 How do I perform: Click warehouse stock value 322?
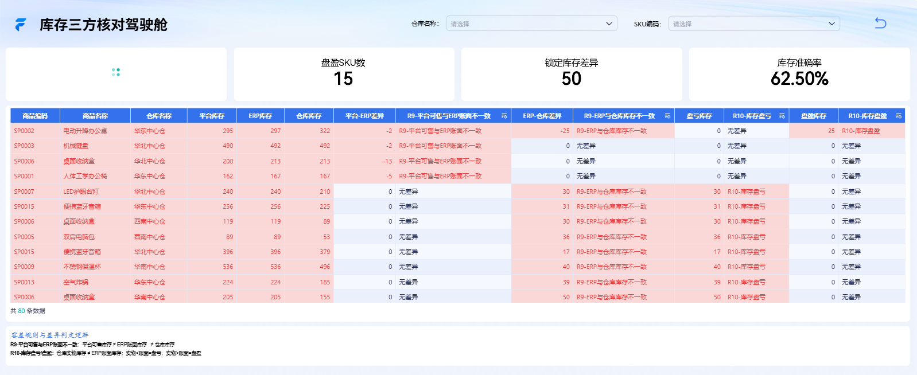pos(325,131)
